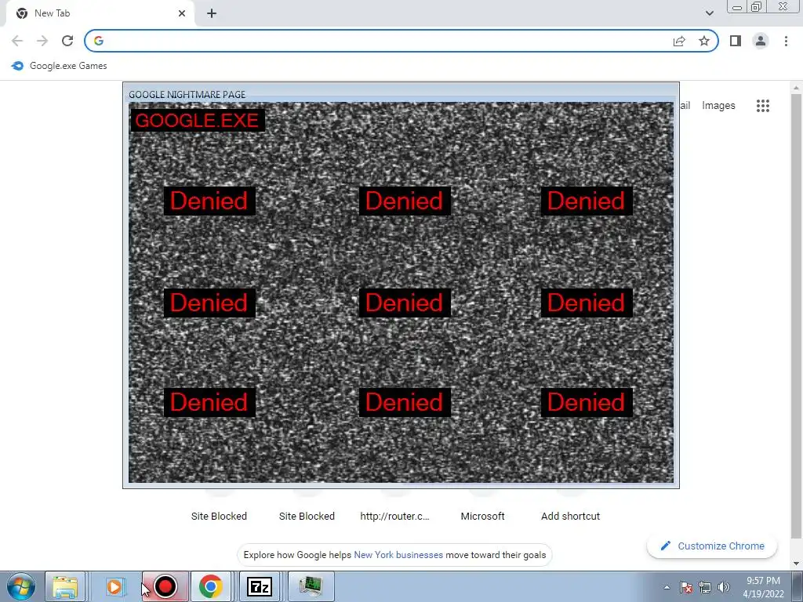Click the Customize Chrome button

pos(712,546)
